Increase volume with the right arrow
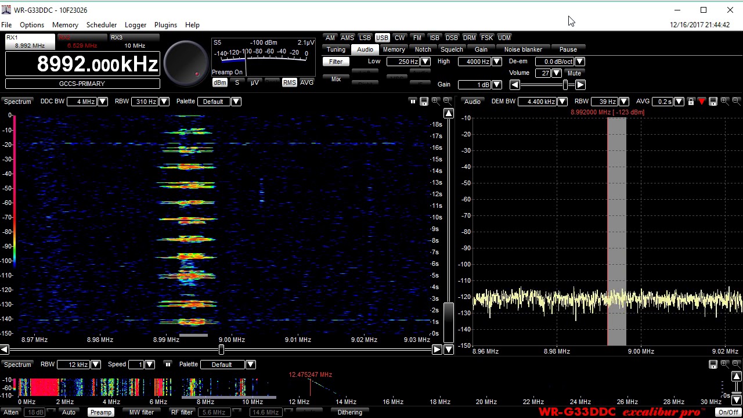 coord(580,85)
